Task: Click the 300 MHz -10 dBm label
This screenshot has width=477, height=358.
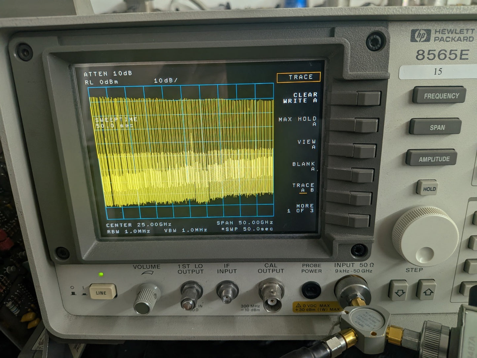Action: pos(250,308)
